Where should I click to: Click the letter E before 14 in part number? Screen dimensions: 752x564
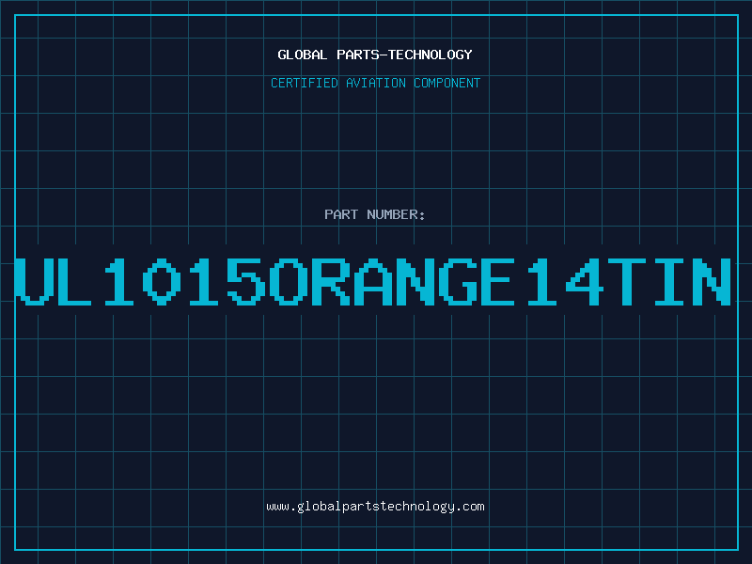click(498, 281)
